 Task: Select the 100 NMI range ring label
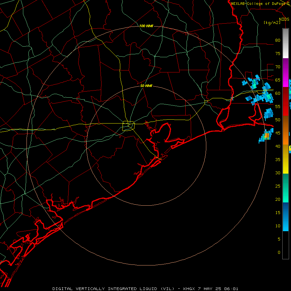pos(146,26)
